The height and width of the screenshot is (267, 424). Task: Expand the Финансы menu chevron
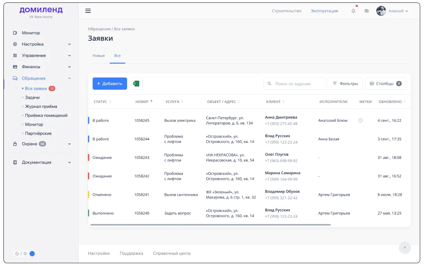[x=69, y=67]
